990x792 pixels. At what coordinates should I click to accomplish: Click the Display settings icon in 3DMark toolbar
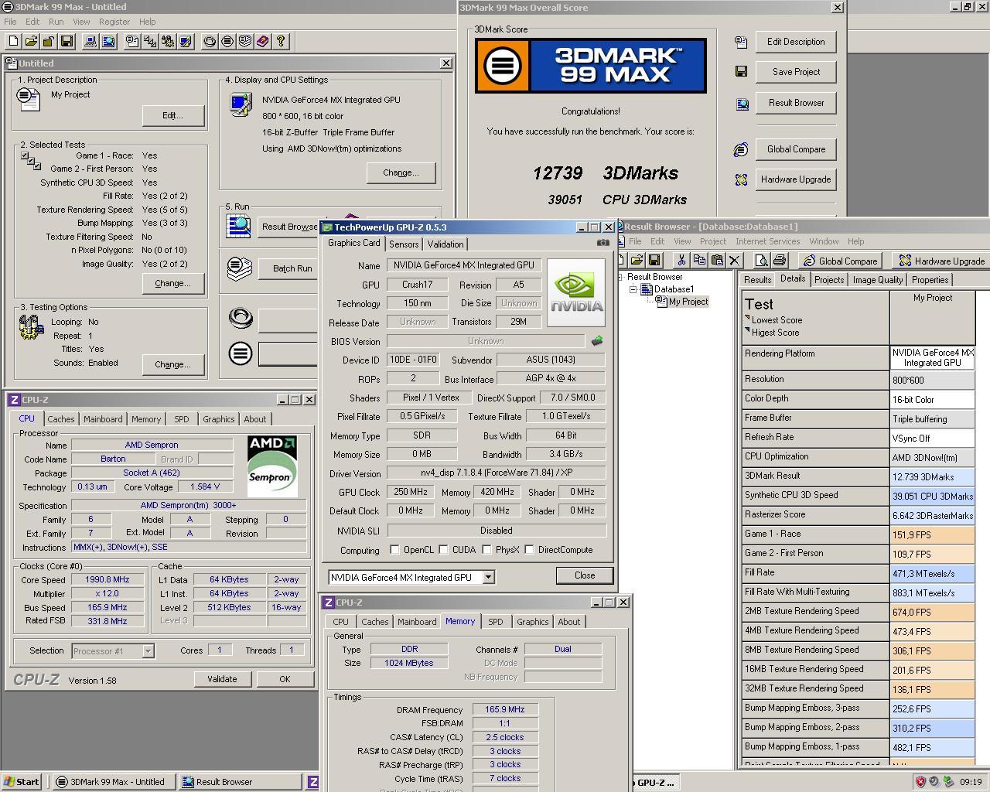pos(186,41)
